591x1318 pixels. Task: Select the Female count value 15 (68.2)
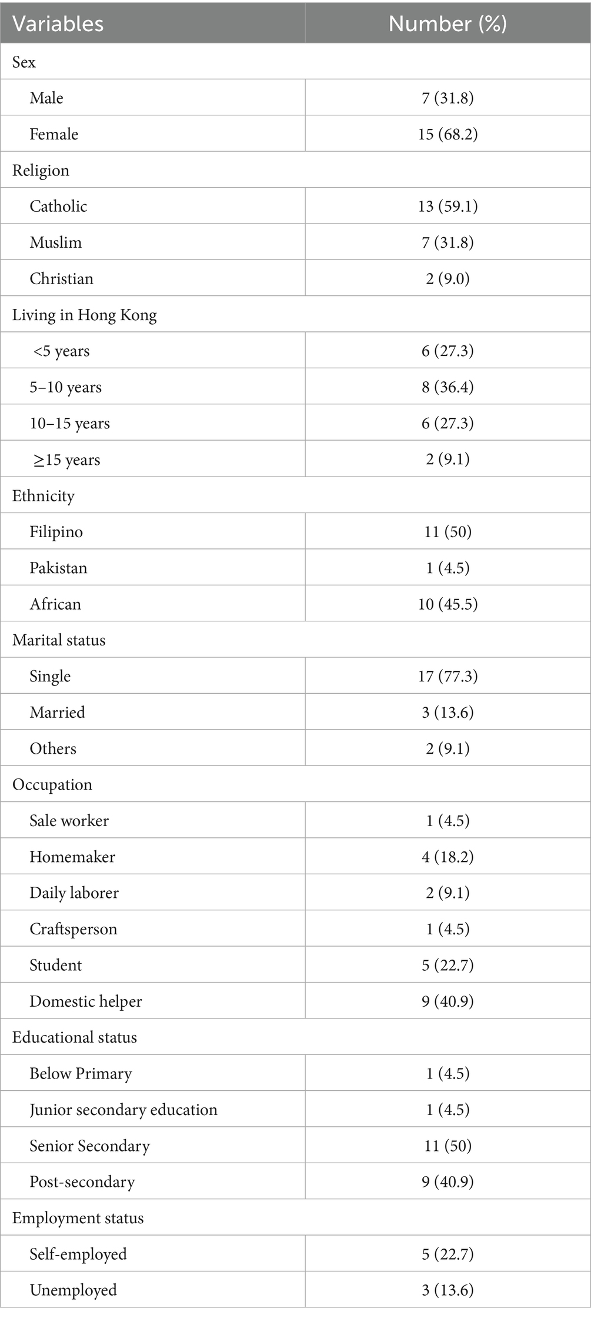448,134
